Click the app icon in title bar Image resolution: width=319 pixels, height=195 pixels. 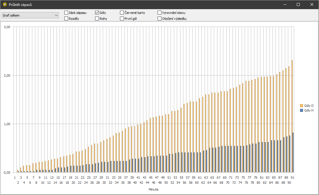[5, 4]
